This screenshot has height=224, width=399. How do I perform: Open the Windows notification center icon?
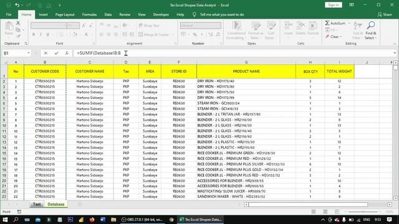click(x=389, y=220)
